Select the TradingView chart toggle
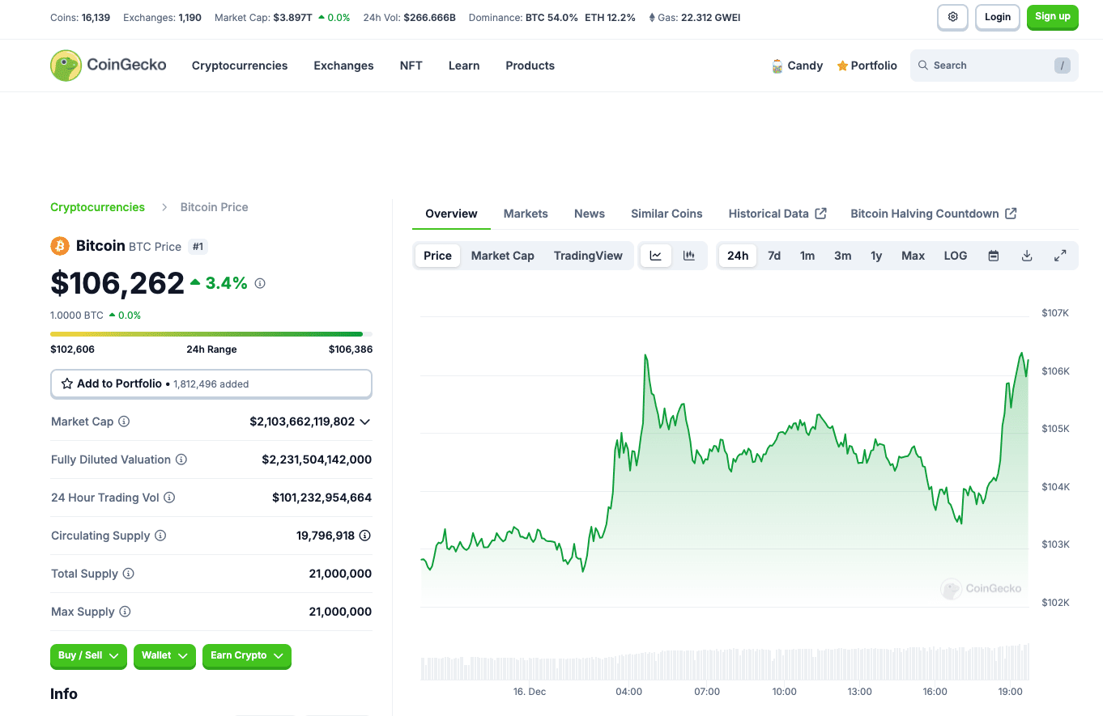Viewport: 1103px width, 716px height. pos(588,256)
